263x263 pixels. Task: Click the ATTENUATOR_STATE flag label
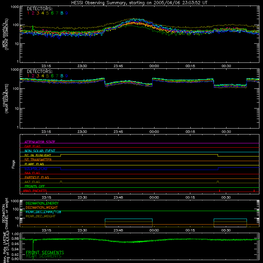click(40, 142)
